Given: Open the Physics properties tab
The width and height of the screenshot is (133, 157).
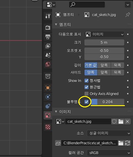Looking at the screenshot, I should click(48, 97).
